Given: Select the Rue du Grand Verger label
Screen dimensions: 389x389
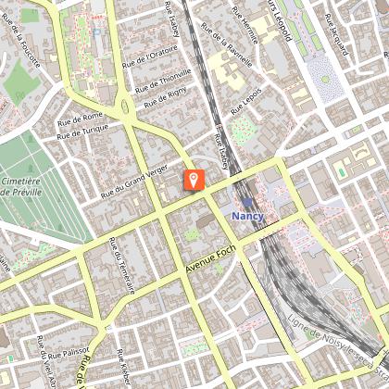Looking at the screenshot, I should coord(134,182).
